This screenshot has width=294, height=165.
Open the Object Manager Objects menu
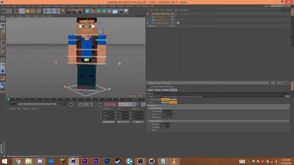tap(169, 10)
